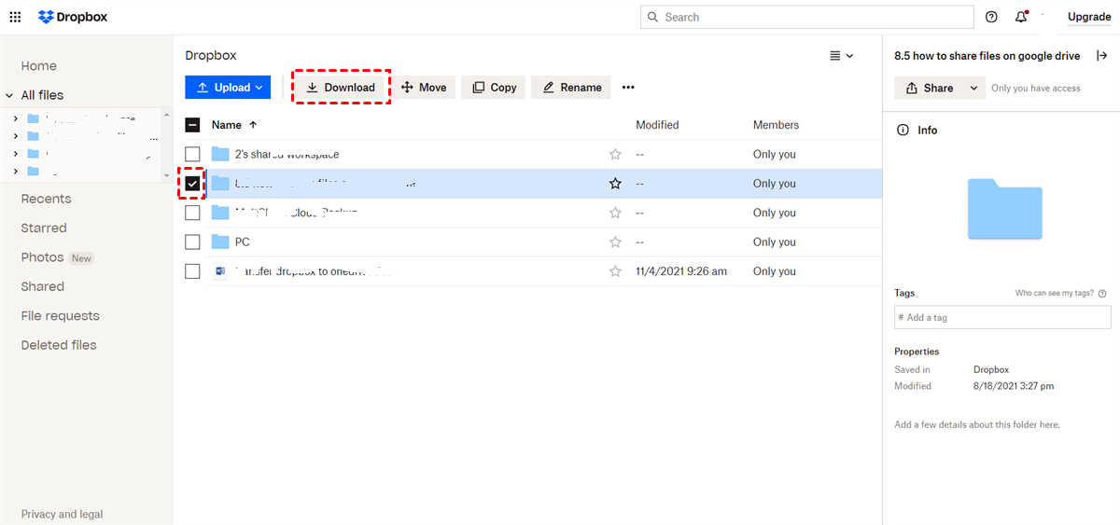This screenshot has width=1120, height=525.
Task: Star the 2's shared workspace folder
Action: click(615, 155)
